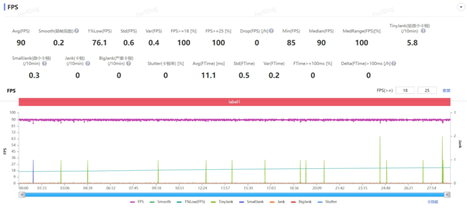The width and height of the screenshot is (467, 209).
Task: Grab the right handle of timeline range slider
Action: (x=447, y=194)
